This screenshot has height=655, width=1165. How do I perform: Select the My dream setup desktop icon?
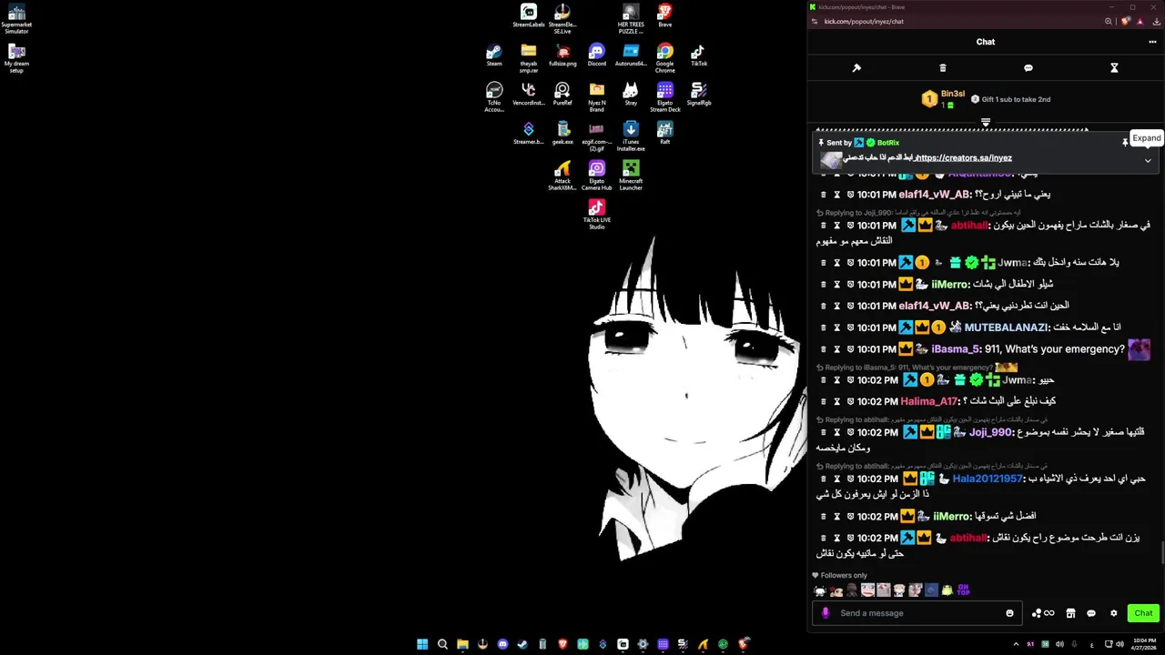[16, 58]
